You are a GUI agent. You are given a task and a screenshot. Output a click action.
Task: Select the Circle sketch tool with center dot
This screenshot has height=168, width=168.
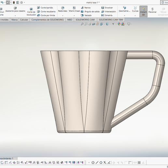(93, 162)
